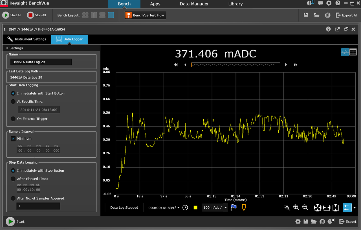The height and width of the screenshot is (230, 361).
Task: Select the zoom out magnifier icon
Action: [305, 207]
